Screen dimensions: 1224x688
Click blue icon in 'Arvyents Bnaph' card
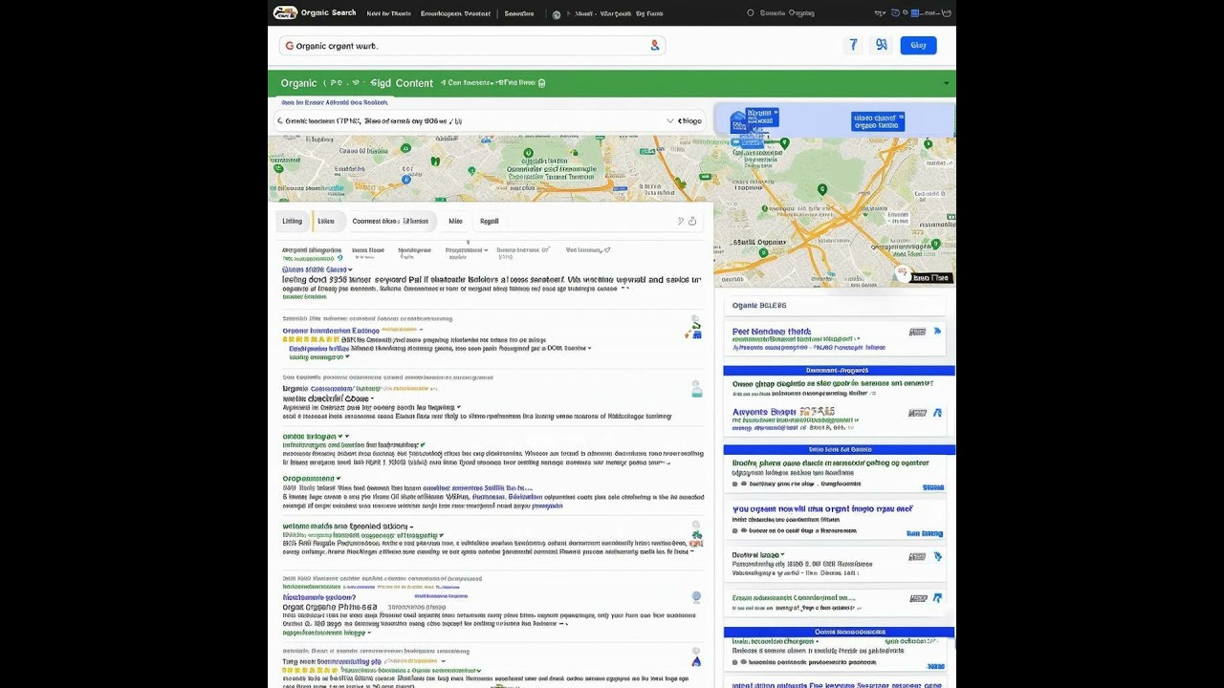click(937, 413)
